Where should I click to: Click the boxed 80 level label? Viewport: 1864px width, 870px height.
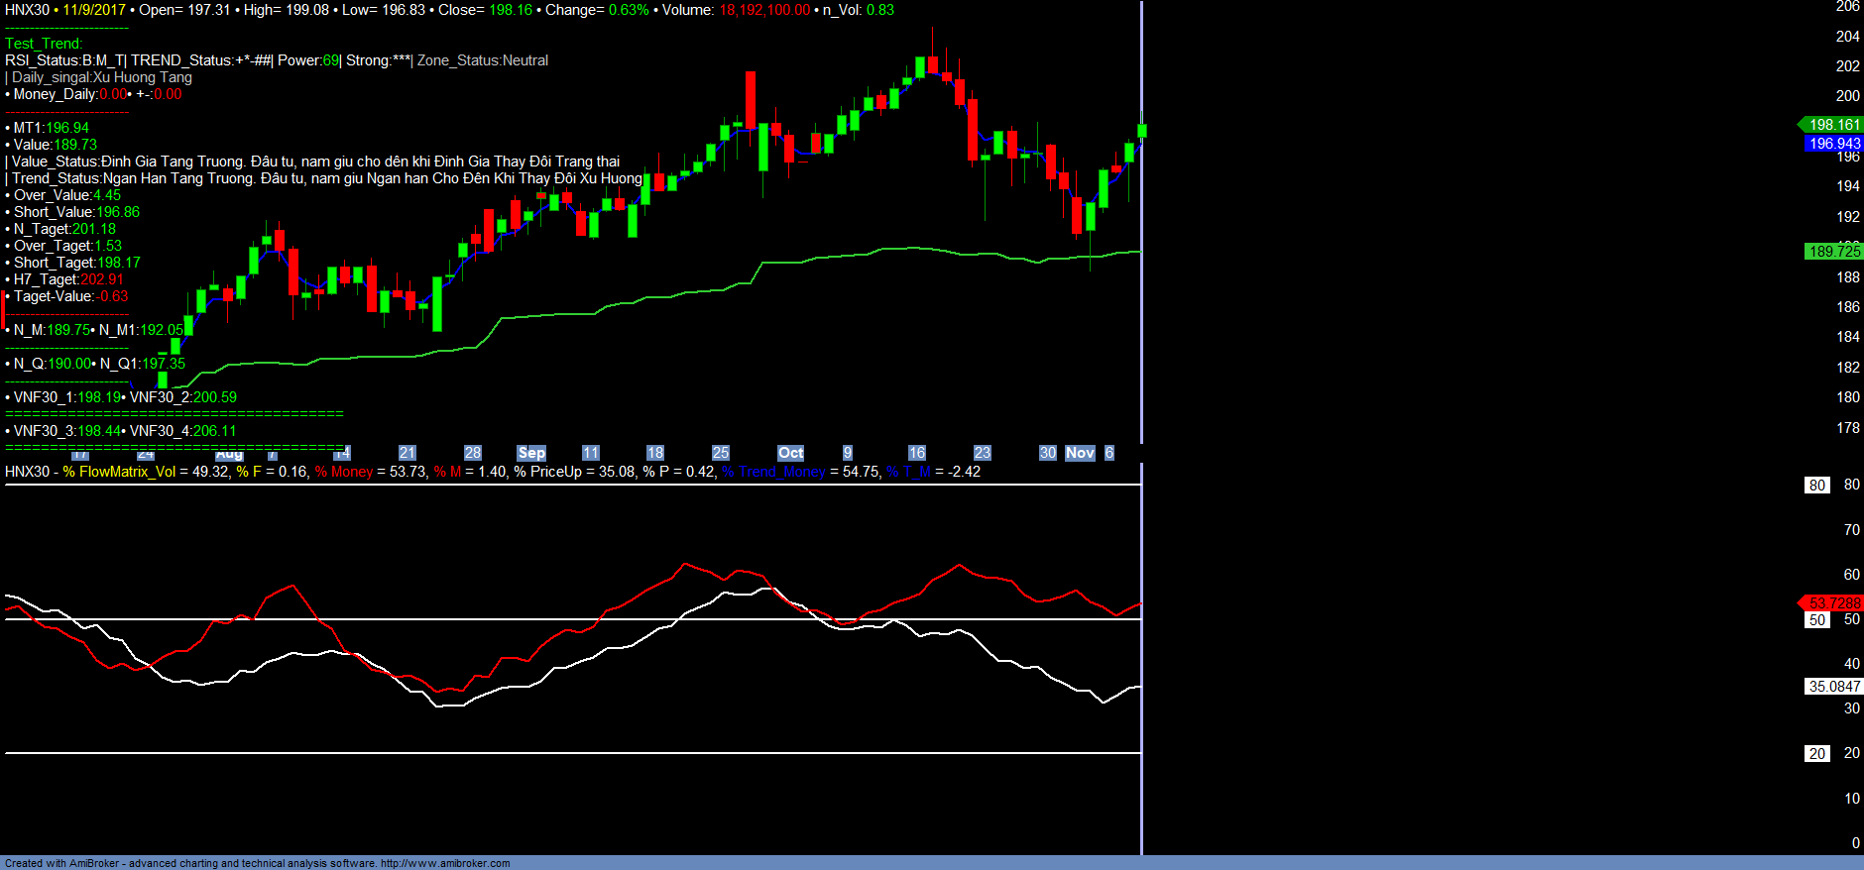pos(1816,486)
